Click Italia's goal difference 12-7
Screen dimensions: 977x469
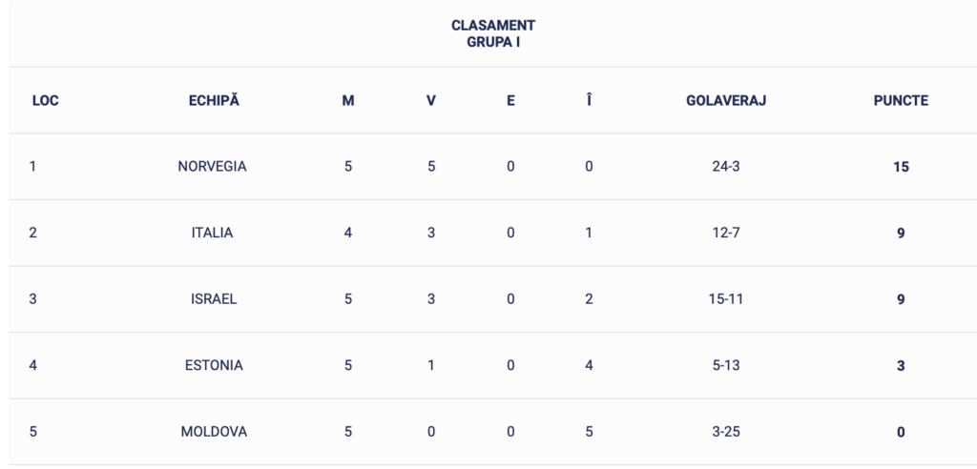726,233
